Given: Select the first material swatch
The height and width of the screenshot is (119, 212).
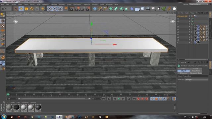Looking at the screenshot, I should (9, 108).
